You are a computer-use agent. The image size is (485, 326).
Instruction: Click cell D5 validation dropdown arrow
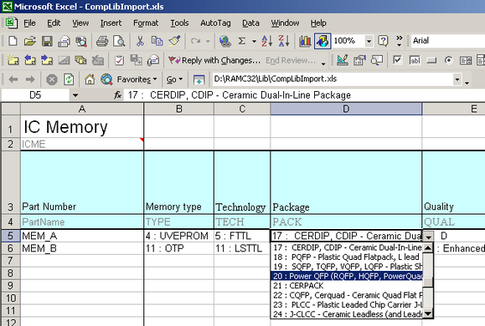[x=428, y=237]
